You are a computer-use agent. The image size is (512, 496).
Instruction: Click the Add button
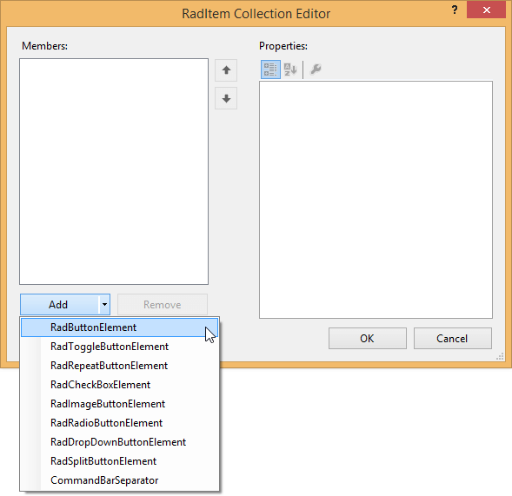(59, 304)
